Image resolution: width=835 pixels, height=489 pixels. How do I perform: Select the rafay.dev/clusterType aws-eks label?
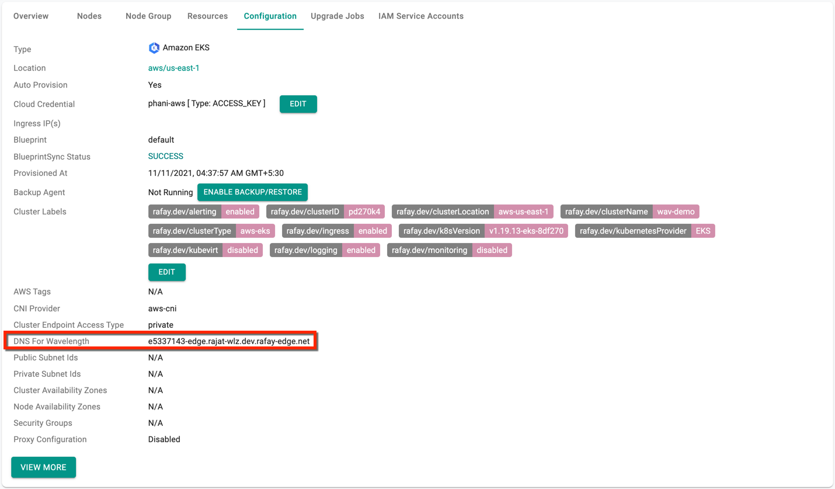pyautogui.click(x=211, y=231)
